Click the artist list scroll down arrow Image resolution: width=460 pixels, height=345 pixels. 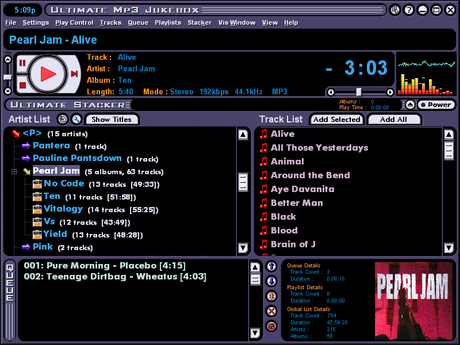[243, 248]
